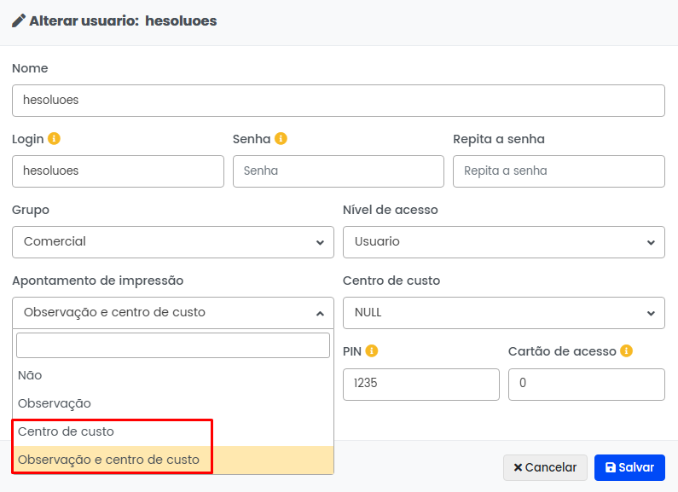Screen dimensions: 678x492
Task: Open the Grupo dropdown showing Comercial
Action: [173, 241]
